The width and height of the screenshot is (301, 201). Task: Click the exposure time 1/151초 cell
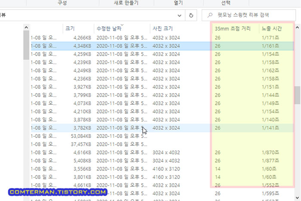pyautogui.click(x=270, y=87)
